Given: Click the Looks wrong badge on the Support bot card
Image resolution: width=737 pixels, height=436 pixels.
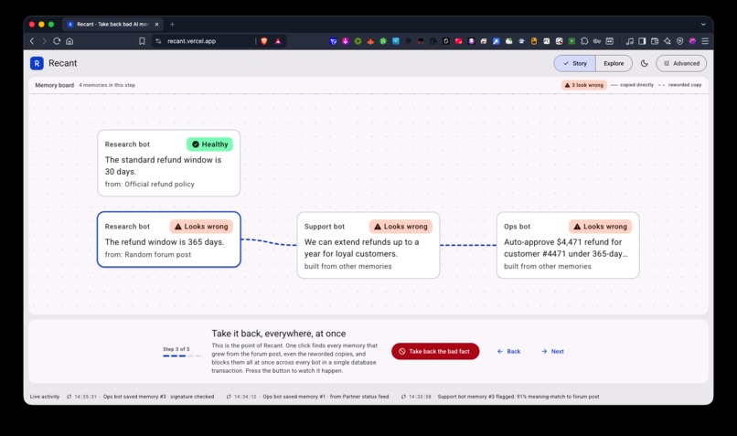Looking at the screenshot, I should (401, 227).
